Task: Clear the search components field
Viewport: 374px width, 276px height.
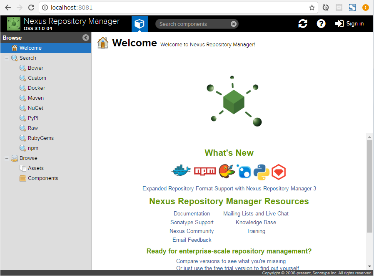Action: 233,23
